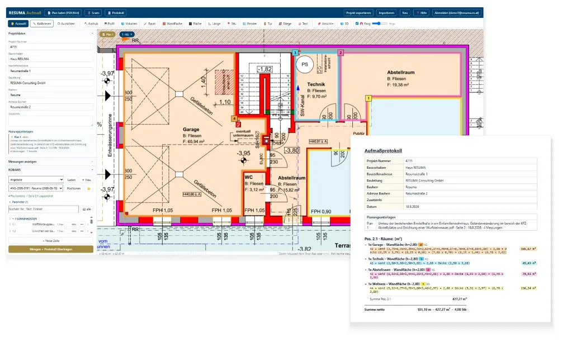Screen dimensions: 567x352
Task: Choose the Wandfläche wall area tool
Action: [x=172, y=23]
